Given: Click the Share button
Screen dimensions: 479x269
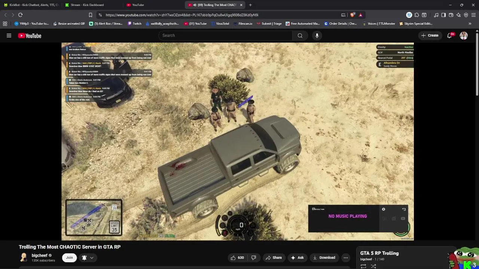Looking at the screenshot, I should pyautogui.click(x=274, y=258).
